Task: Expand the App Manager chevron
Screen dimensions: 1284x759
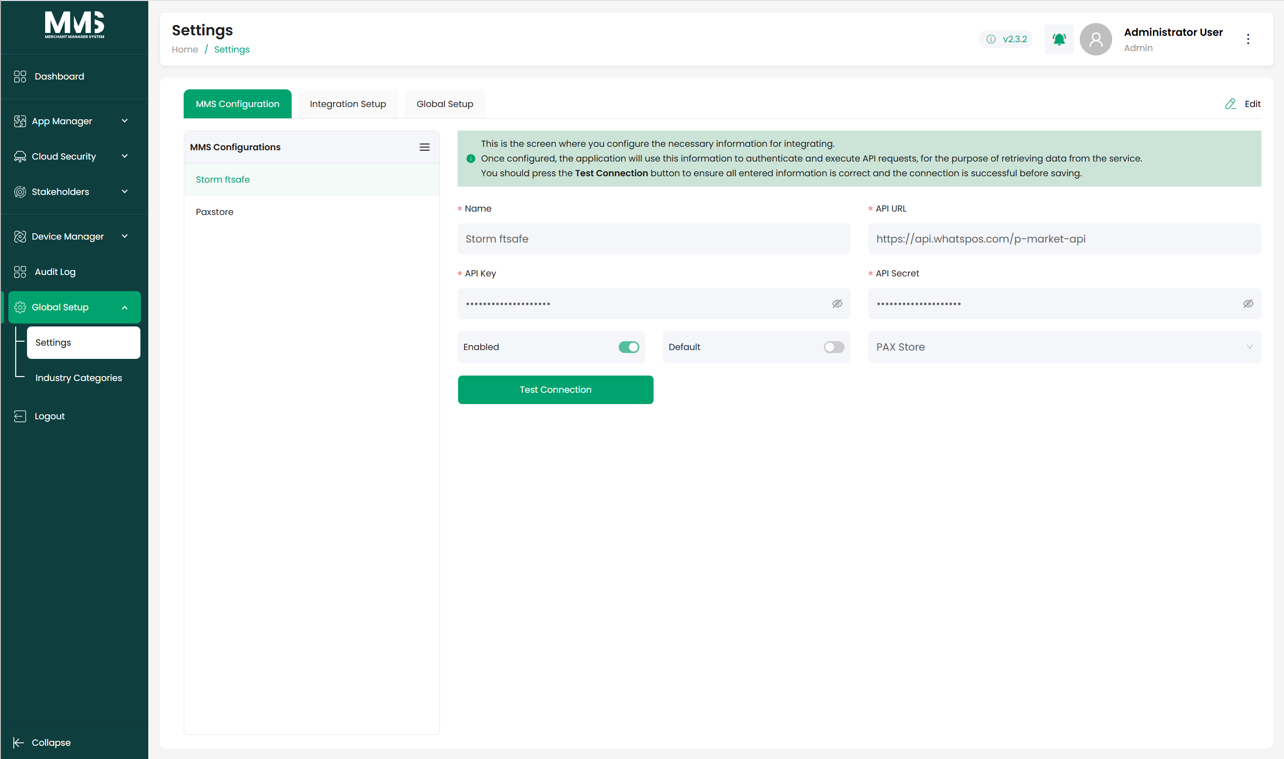Action: coord(124,121)
